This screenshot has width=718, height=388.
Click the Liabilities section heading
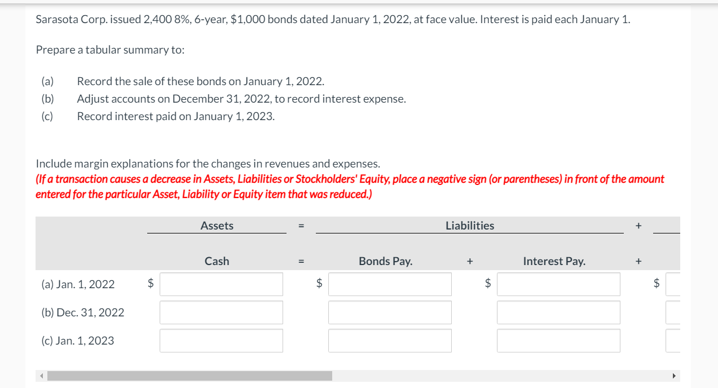470,226
